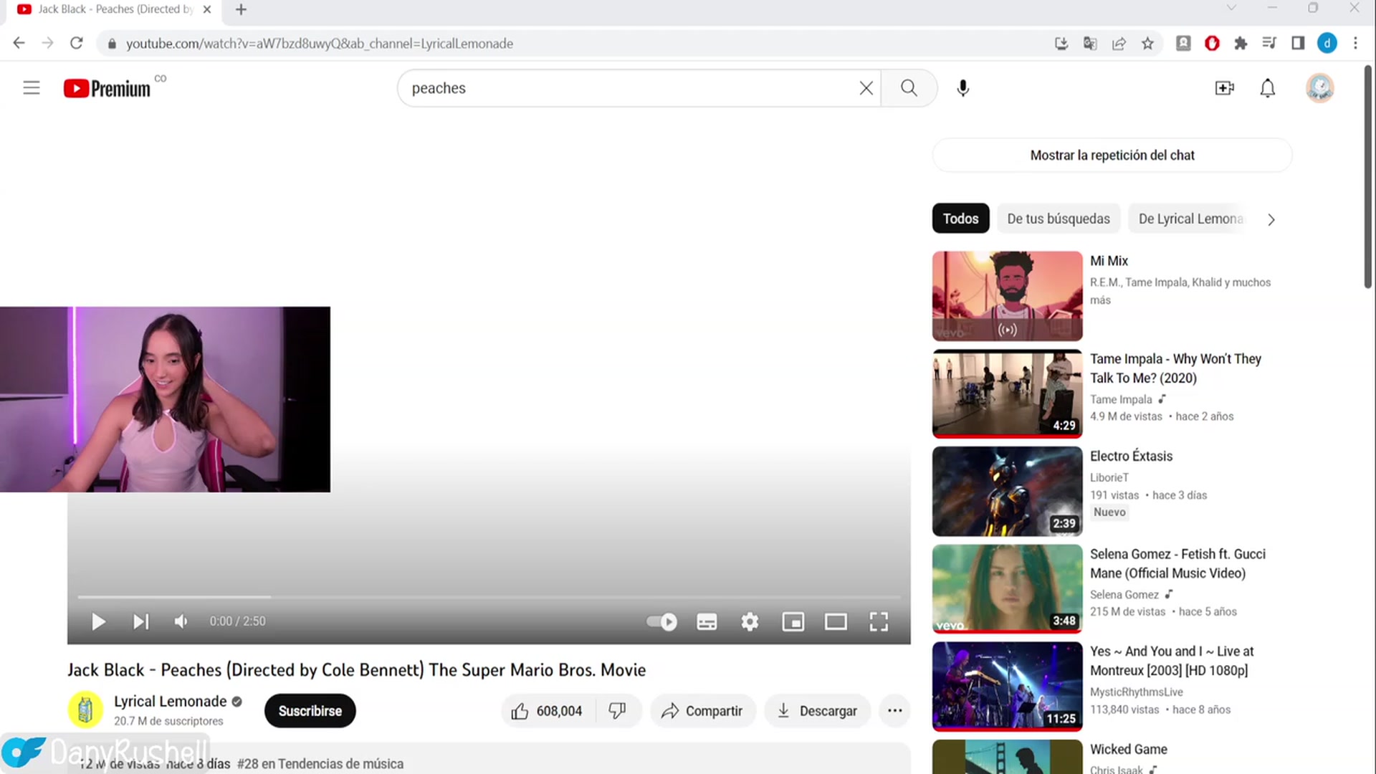Open more actions three-dot menu
1376x774 pixels.
click(x=894, y=711)
